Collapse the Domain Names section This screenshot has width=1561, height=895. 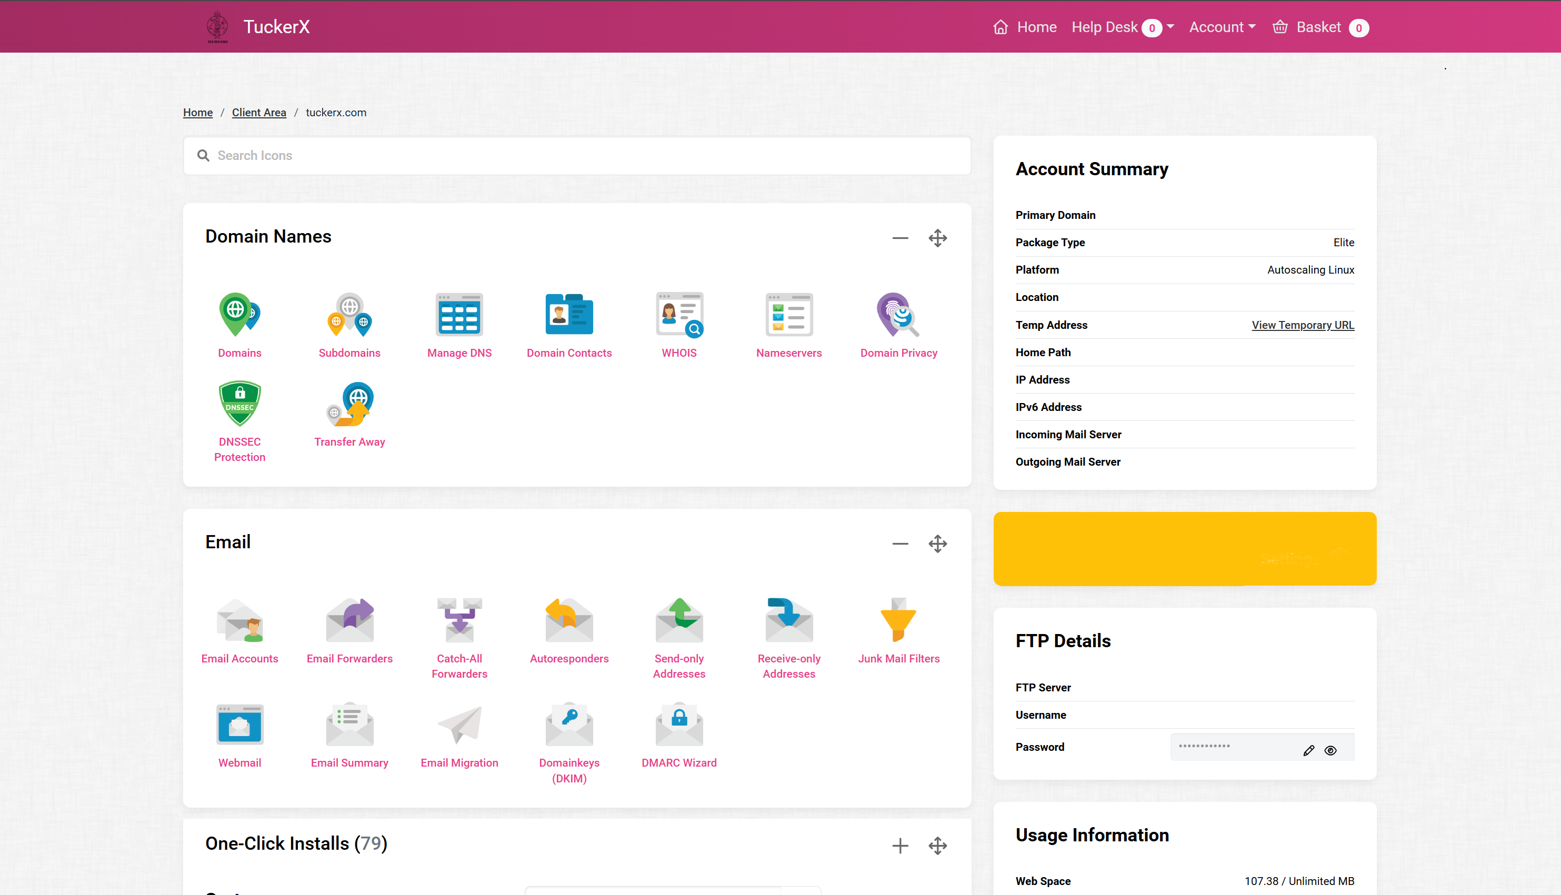click(x=899, y=238)
